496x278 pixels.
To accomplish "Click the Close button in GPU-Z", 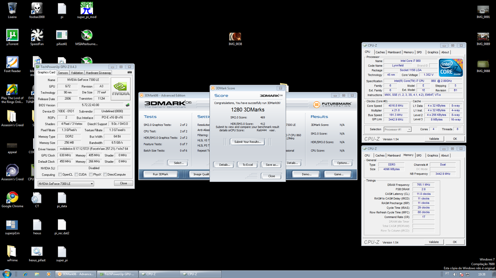I will pos(123,183).
